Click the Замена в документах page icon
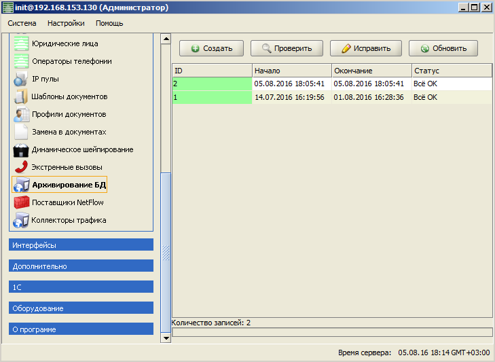The image size is (495, 362). point(21,132)
